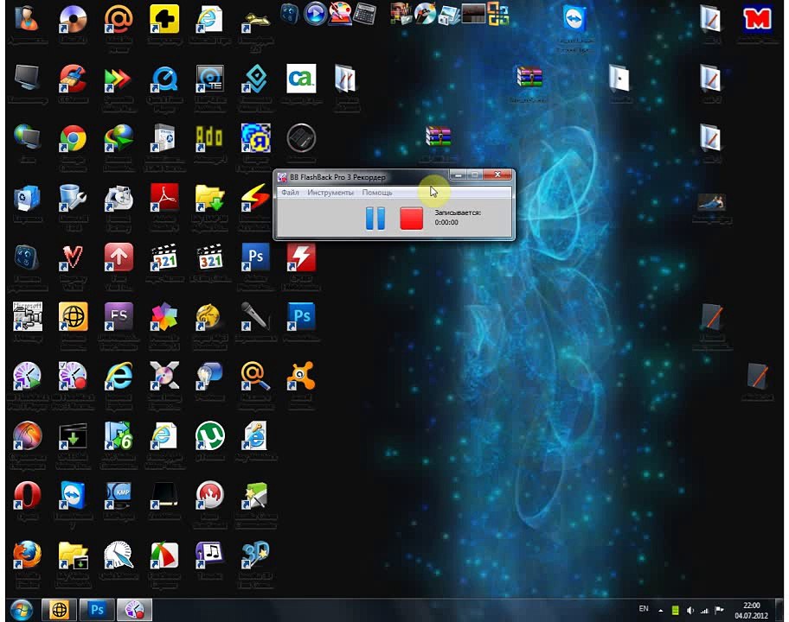Launch Adobe Reader from the desktop
The image size is (789, 622).
click(x=164, y=197)
